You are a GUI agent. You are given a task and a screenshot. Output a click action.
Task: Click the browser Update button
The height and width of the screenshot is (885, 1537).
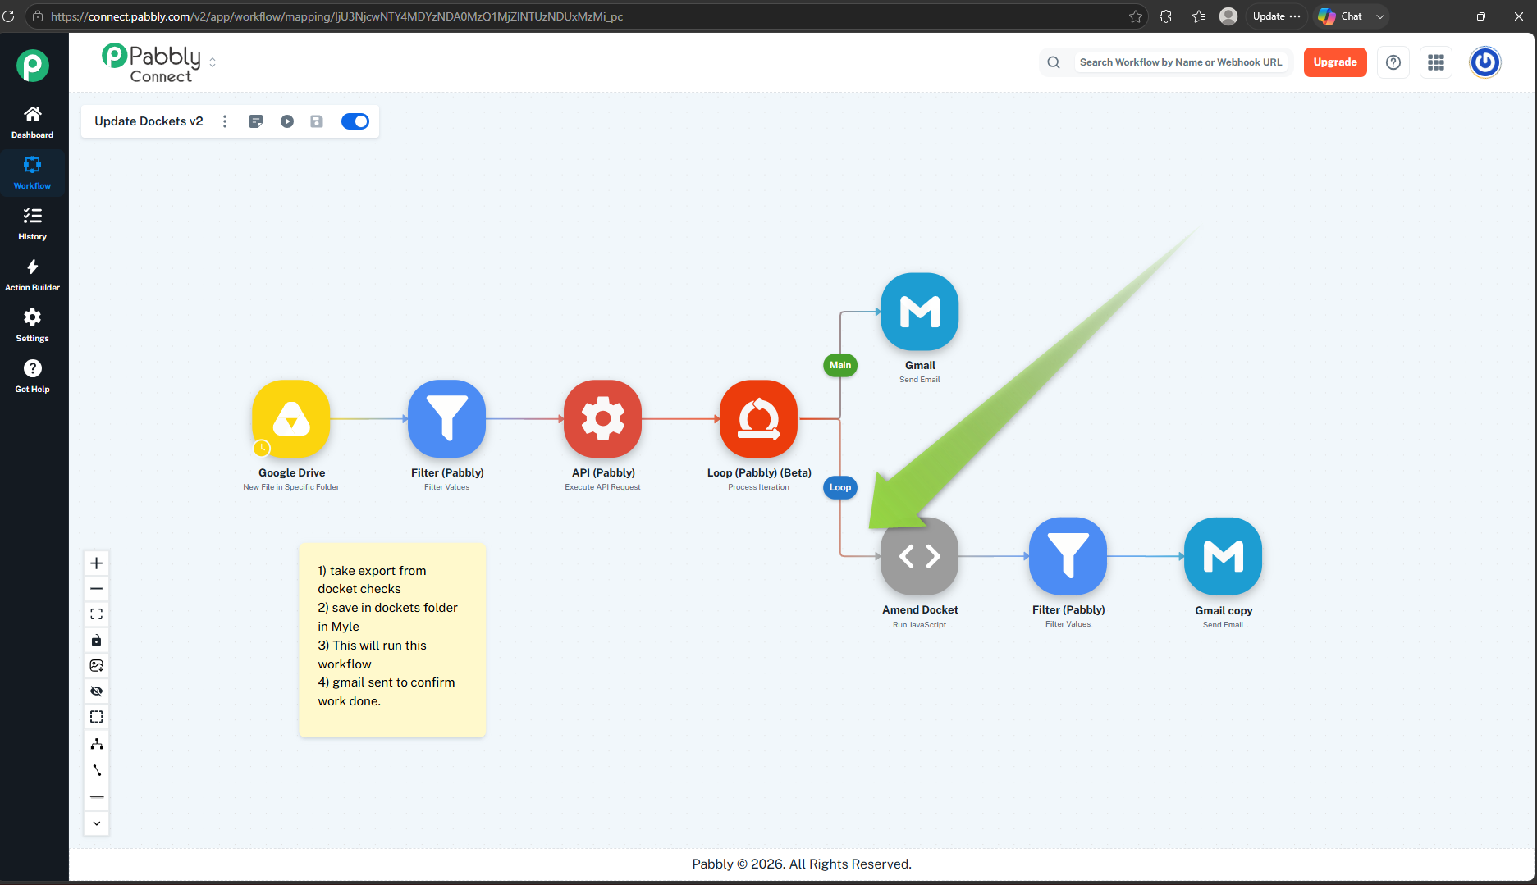[1276, 16]
